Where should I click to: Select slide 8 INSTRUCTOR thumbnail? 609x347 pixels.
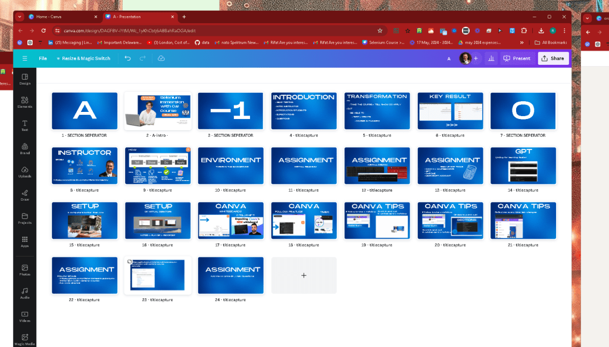pyautogui.click(x=85, y=165)
